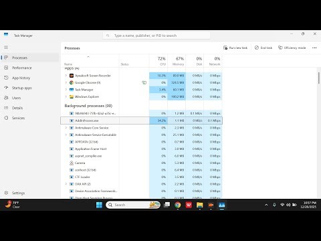Viewport: 321px width, 241px height.
Task: Select the Camera process row
Action: point(141,163)
